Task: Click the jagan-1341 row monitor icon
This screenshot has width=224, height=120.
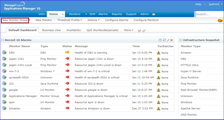Action: pyautogui.click(x=4, y=59)
